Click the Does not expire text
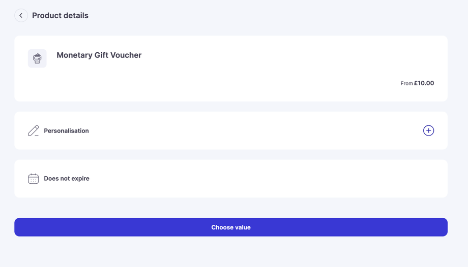The height and width of the screenshot is (267, 468). tap(67, 179)
